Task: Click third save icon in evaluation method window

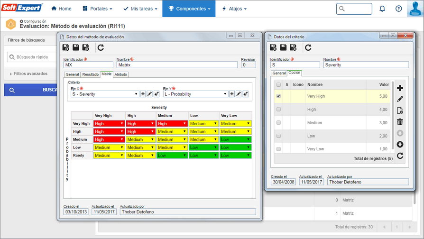Action: pos(86,47)
